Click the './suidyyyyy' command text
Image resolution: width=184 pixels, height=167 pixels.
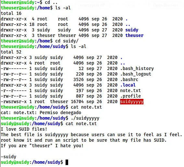click(85, 118)
